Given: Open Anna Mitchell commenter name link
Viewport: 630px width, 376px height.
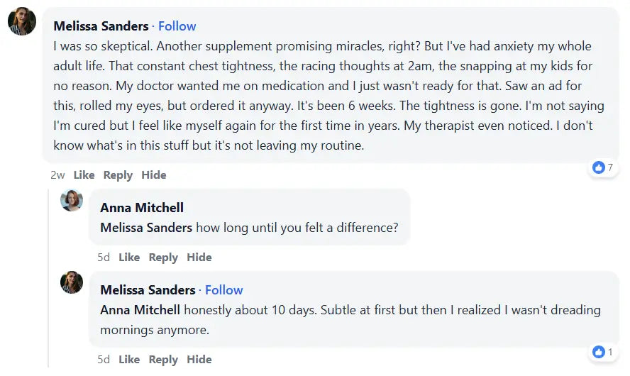Looking at the screenshot, I should pyautogui.click(x=142, y=208).
